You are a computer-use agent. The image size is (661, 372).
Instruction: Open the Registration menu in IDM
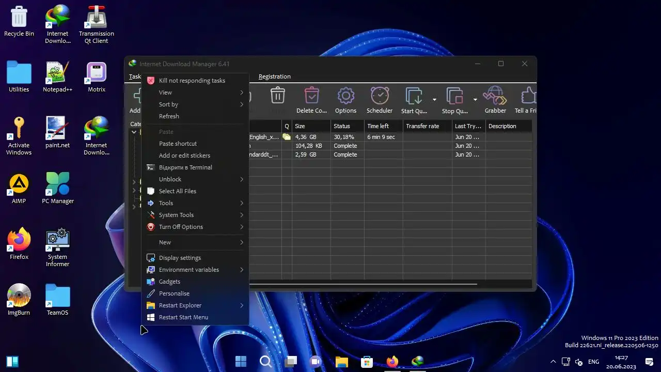[x=274, y=76]
